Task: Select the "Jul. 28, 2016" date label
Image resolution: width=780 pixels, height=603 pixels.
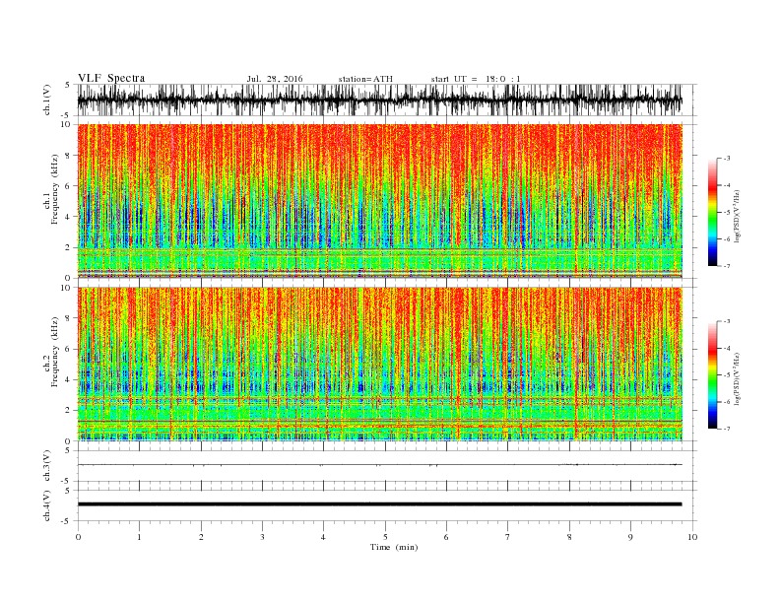Action: (x=275, y=79)
